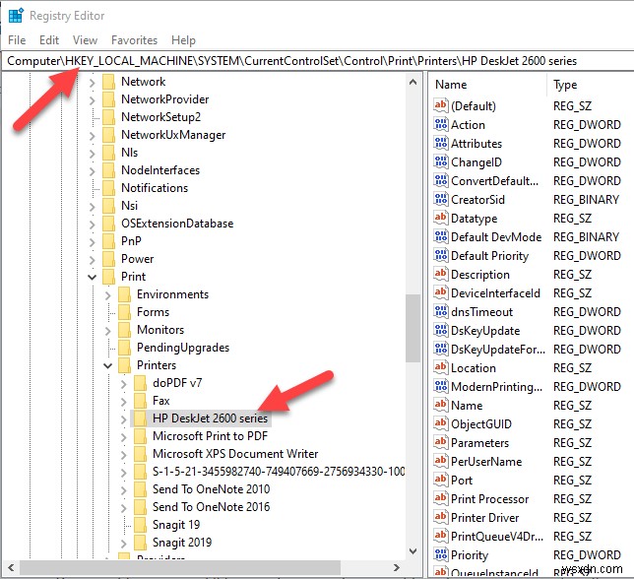Click the tree pane vertical scrollbar thumb
This screenshot has height=579, width=634.
pos(412,328)
